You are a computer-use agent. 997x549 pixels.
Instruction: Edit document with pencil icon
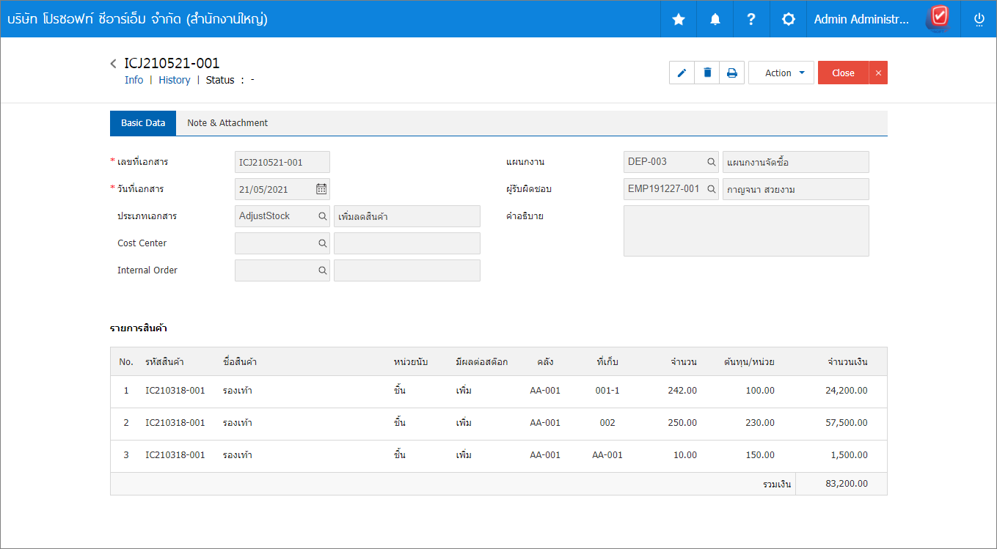(x=682, y=73)
